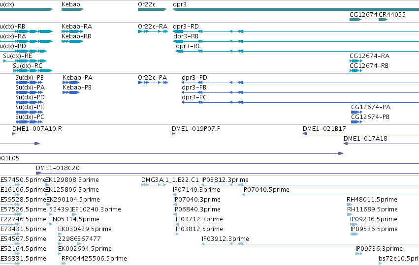The width and height of the screenshot is (419, 266).
Task: Click the CR44055 gene label
Action: pyautogui.click(x=392, y=14)
